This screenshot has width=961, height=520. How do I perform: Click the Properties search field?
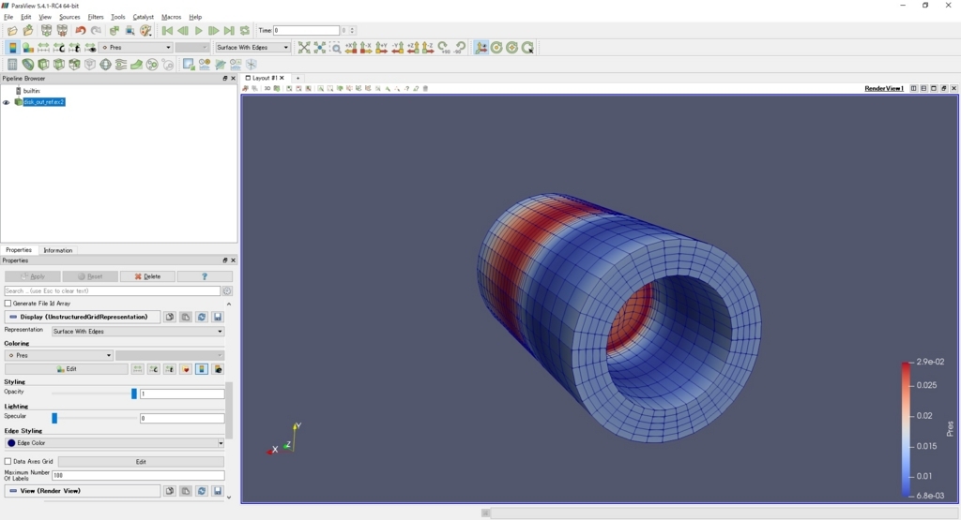113,290
